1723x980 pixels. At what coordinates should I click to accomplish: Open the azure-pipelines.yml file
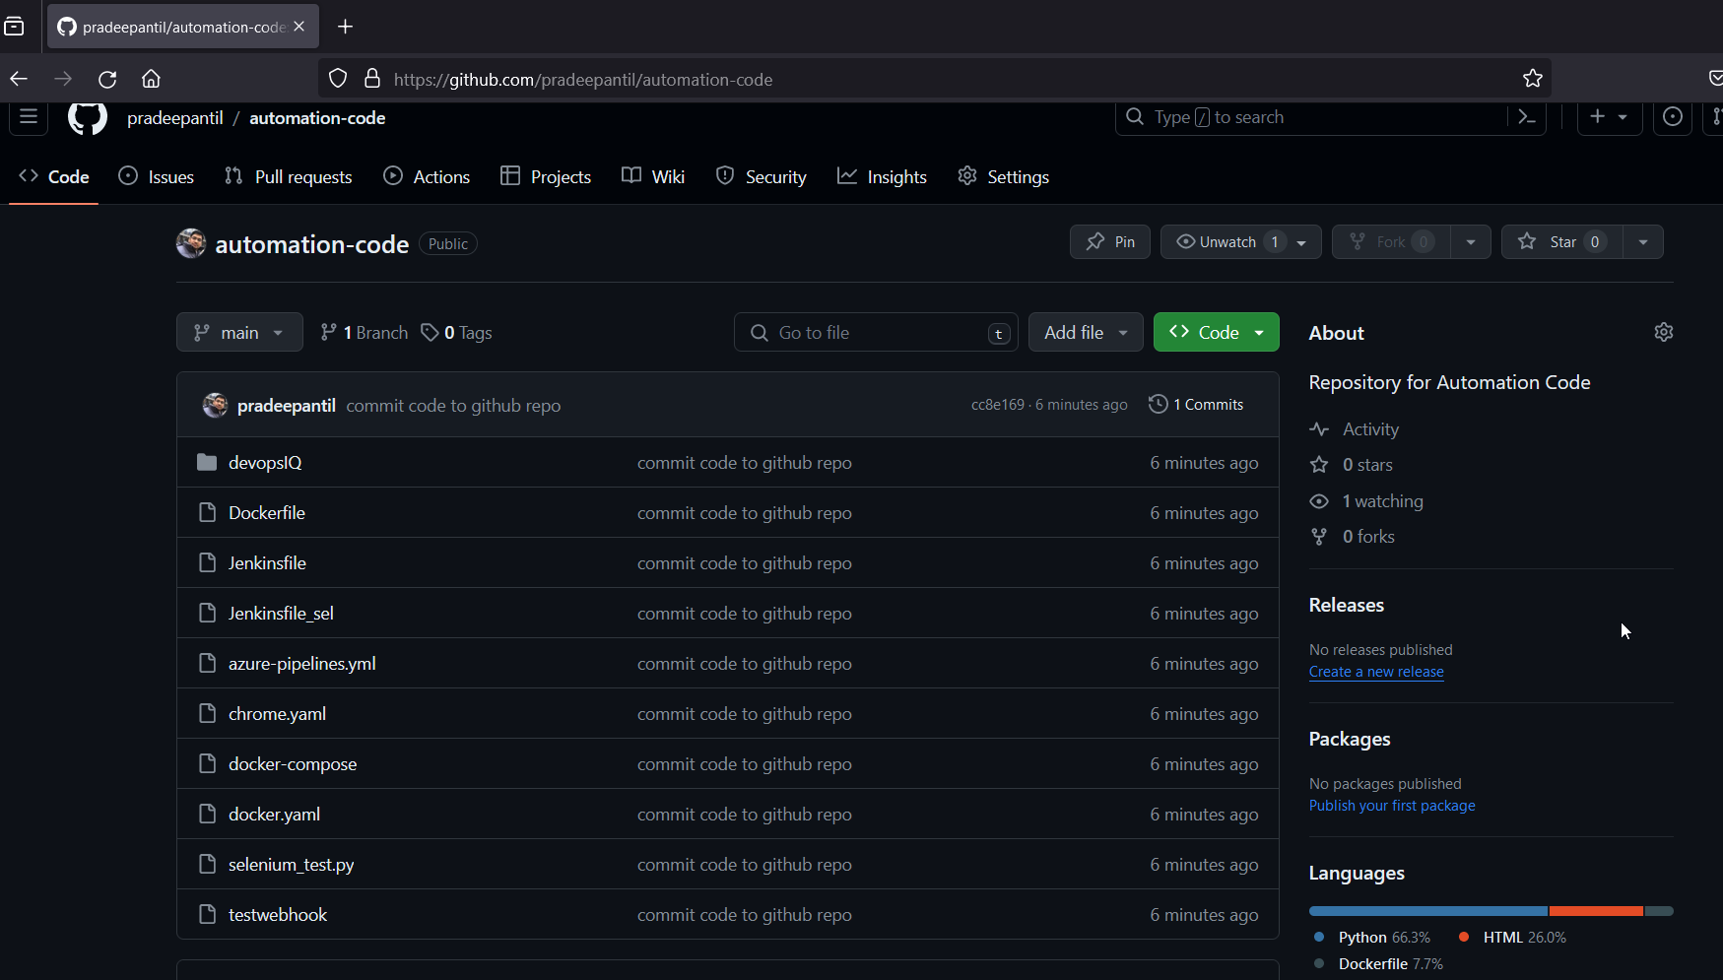click(302, 663)
